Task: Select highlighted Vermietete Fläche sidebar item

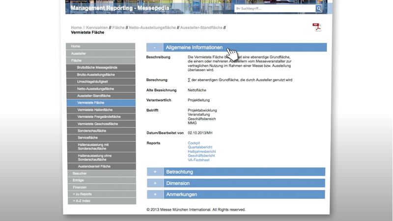Action: (x=101, y=103)
